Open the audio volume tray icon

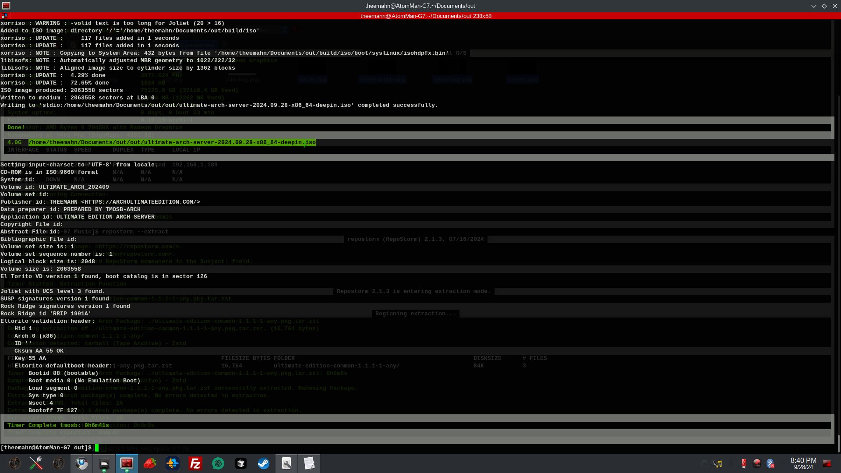tap(717, 463)
